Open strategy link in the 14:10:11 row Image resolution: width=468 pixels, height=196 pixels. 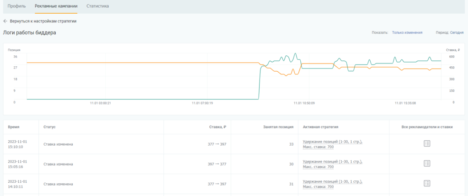pyautogui.click(x=332, y=184)
